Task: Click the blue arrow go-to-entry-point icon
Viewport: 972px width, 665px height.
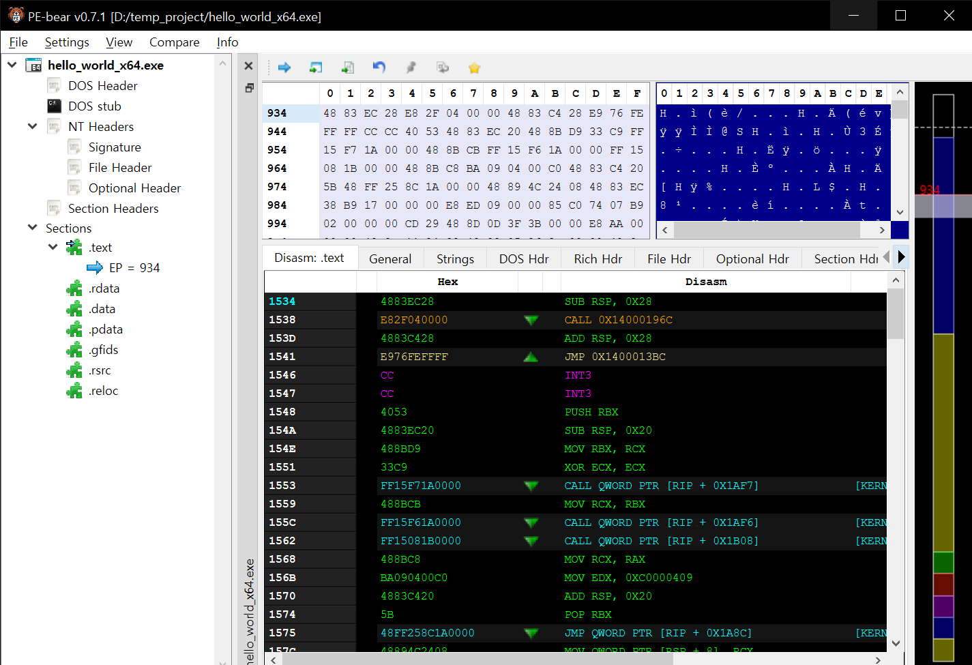Action: pyautogui.click(x=284, y=68)
